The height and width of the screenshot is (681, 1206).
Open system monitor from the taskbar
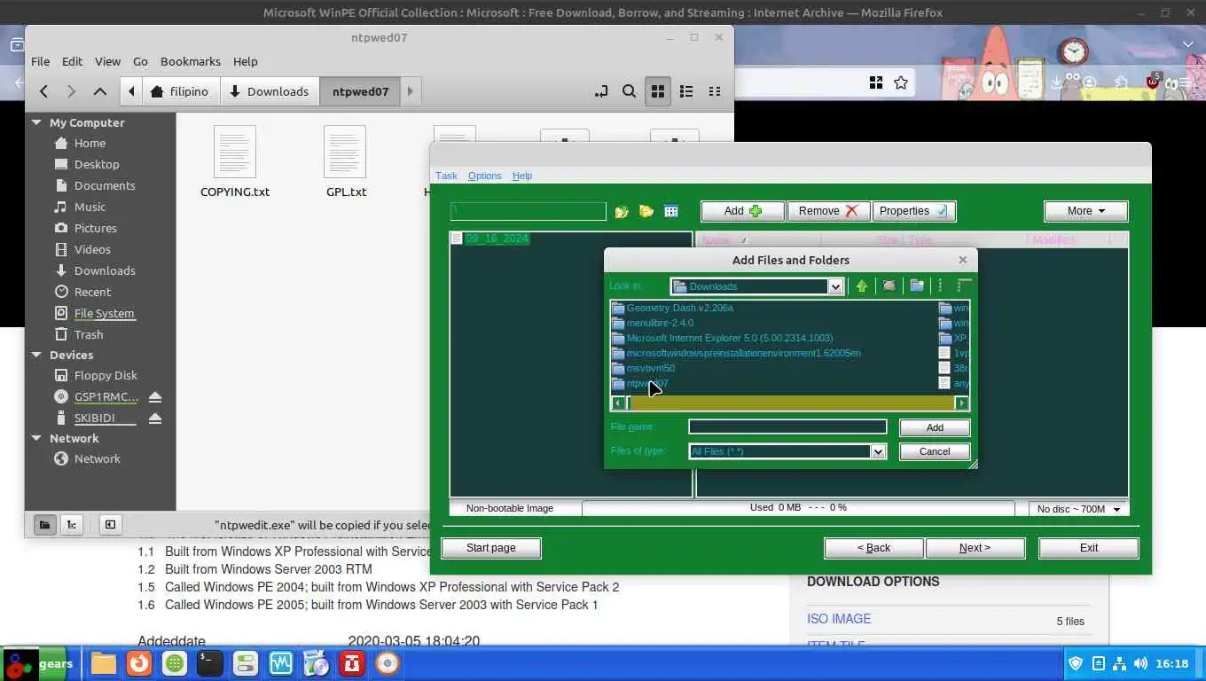click(281, 663)
